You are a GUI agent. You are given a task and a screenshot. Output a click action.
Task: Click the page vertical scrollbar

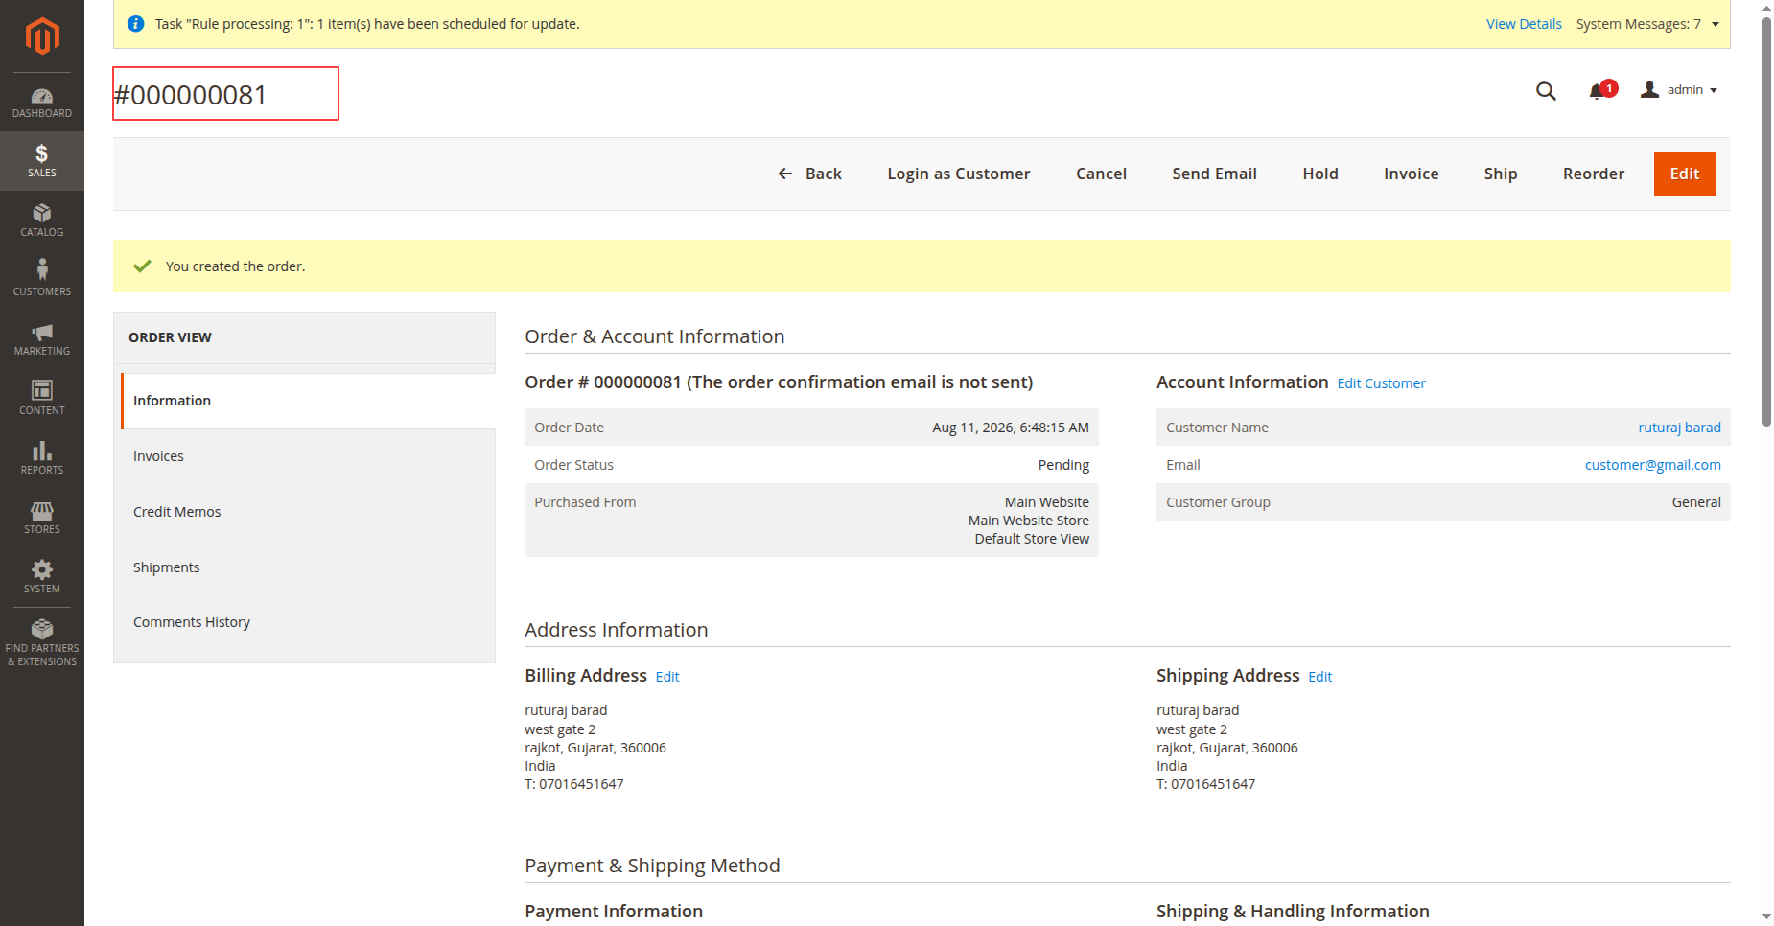1766,220
